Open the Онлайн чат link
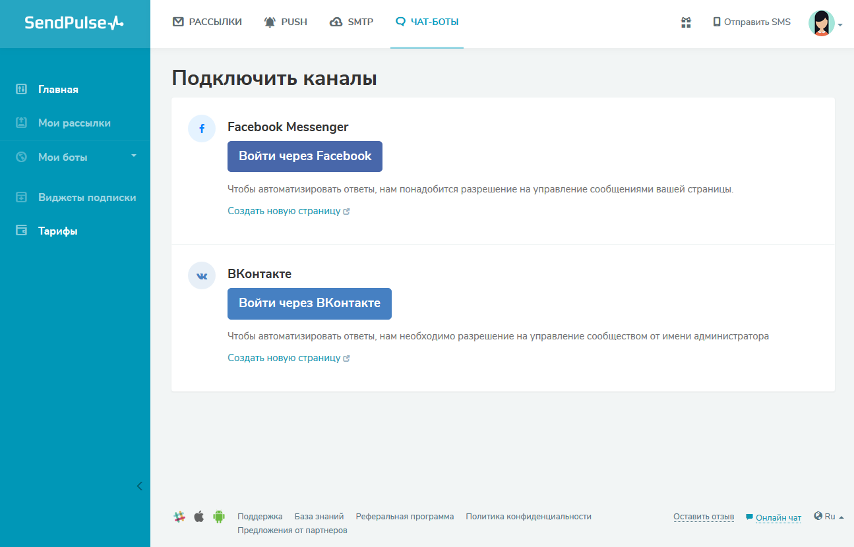854x547 pixels. 778,517
